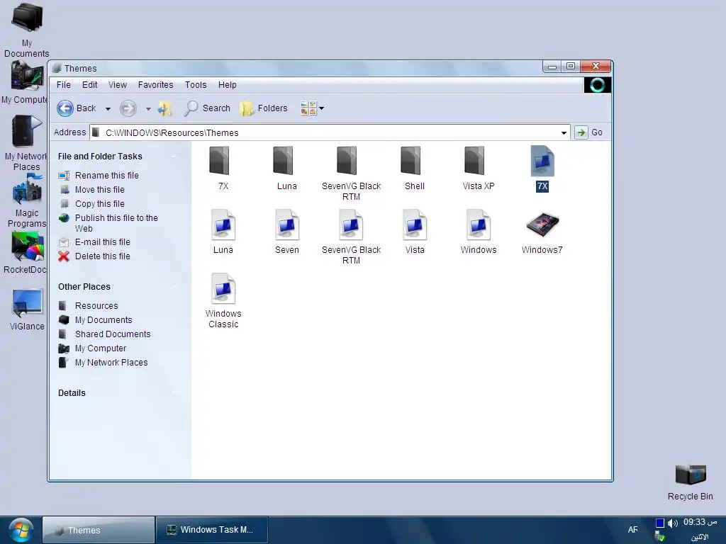
Task: Click the blue square tray icon
Action: pyautogui.click(x=660, y=523)
